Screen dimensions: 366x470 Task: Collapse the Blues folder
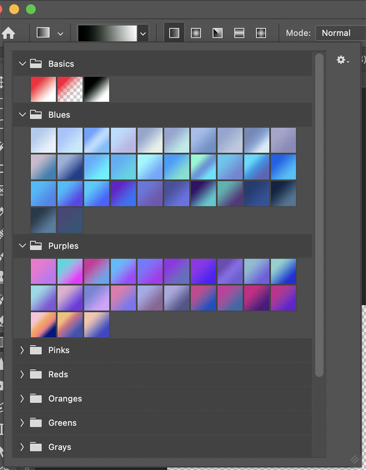[x=22, y=115]
